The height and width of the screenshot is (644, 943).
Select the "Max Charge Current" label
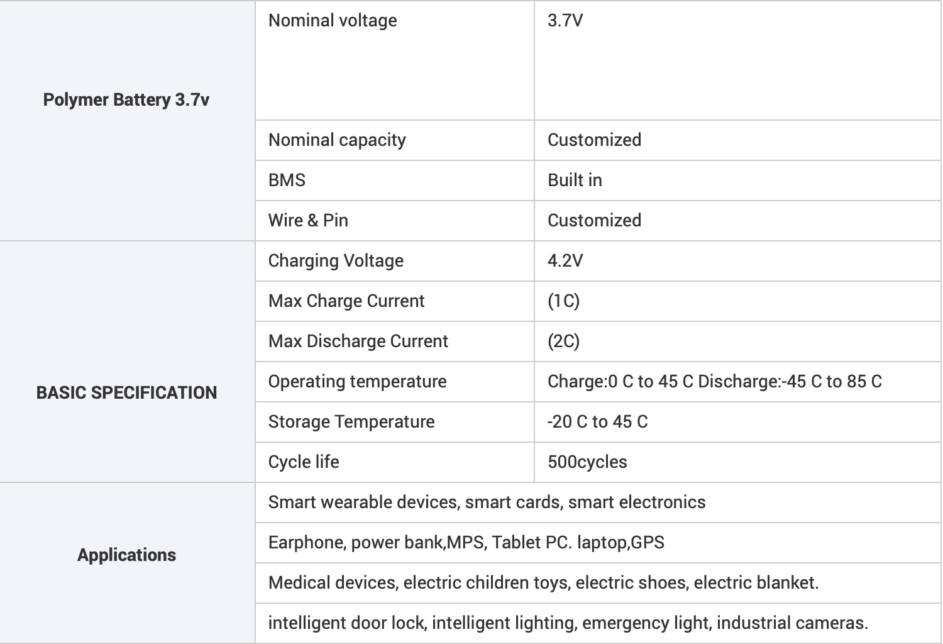coord(346,301)
